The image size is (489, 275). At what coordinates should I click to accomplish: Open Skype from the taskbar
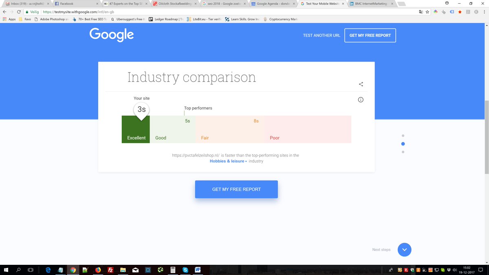tap(185, 270)
